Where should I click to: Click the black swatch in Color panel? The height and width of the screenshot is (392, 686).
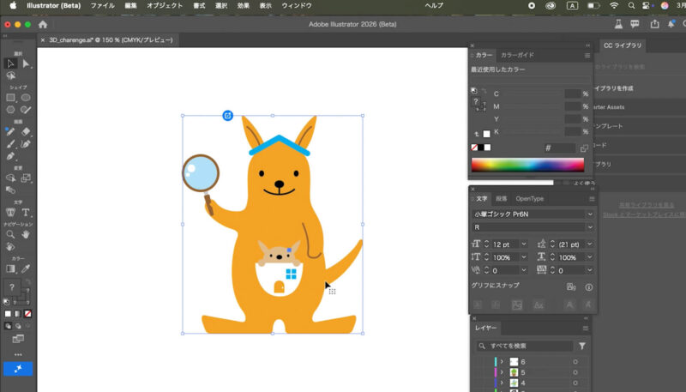(481, 148)
